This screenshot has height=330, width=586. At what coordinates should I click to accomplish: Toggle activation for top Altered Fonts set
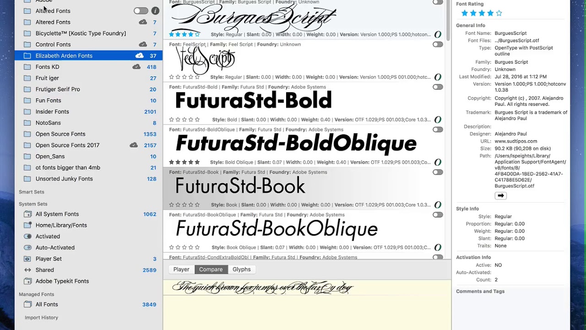(141, 11)
